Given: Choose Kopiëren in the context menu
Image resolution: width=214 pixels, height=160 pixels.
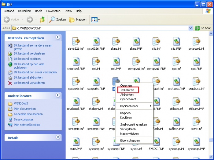Looking at the screenshot, I should point(135,118).
